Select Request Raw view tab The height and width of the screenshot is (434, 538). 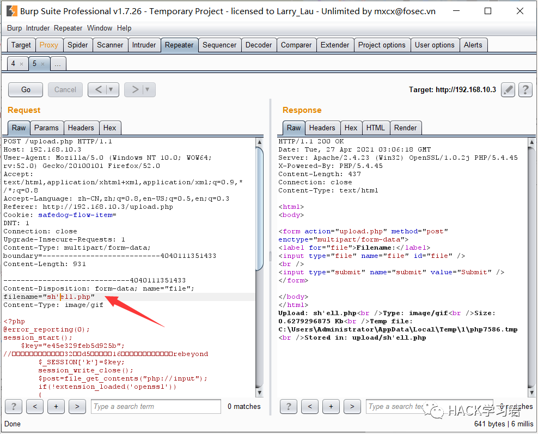[19, 128]
